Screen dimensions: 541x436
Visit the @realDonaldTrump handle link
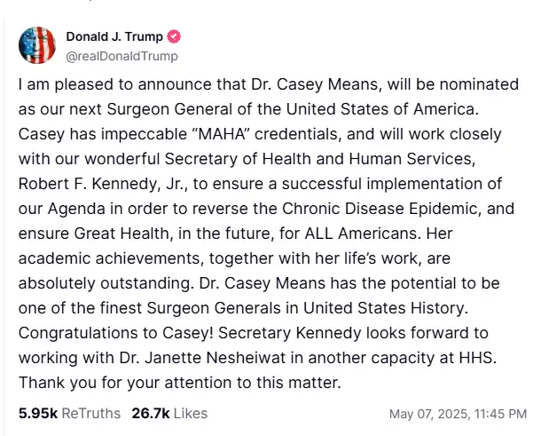(x=122, y=56)
